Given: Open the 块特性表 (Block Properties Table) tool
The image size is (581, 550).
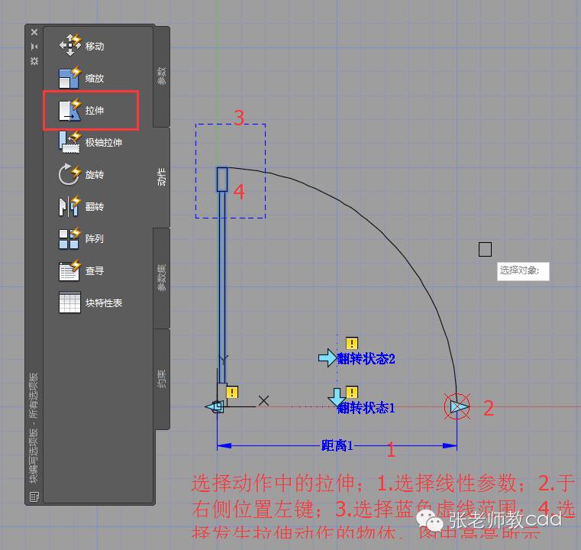Looking at the screenshot, I should point(91,302).
